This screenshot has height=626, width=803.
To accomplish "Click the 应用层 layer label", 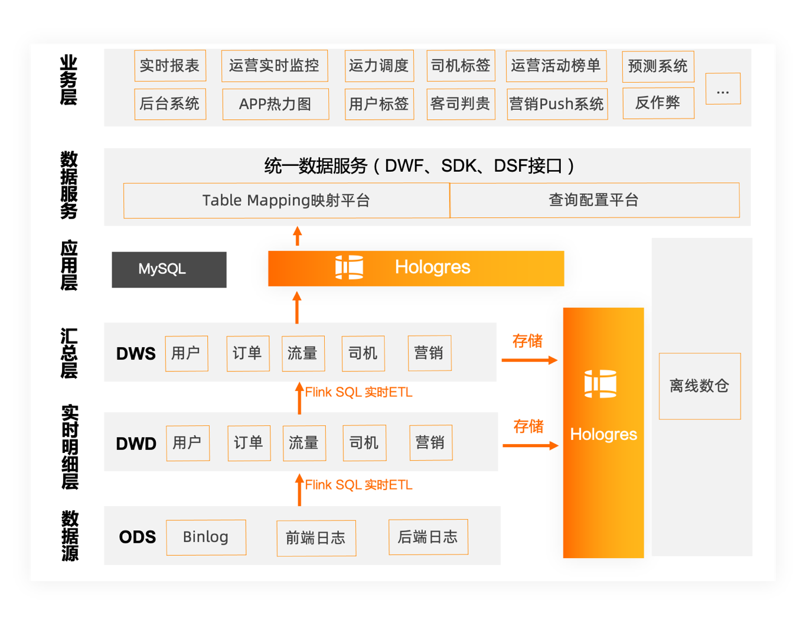I will pos(69,265).
